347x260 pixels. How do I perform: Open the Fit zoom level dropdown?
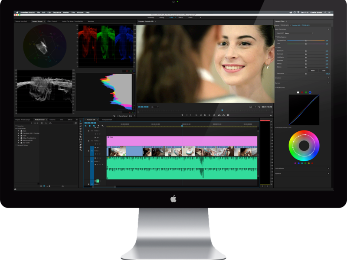(x=155, y=107)
